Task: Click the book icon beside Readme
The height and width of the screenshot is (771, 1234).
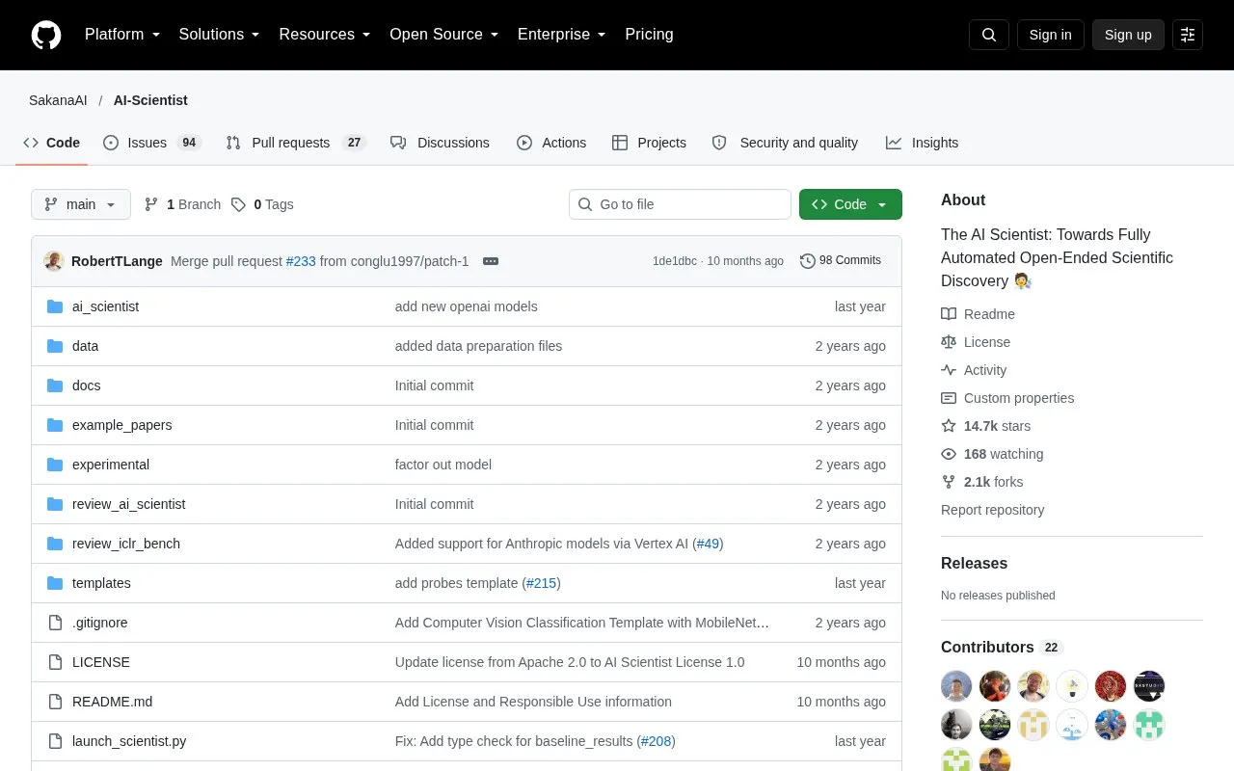Action: tap(949, 314)
